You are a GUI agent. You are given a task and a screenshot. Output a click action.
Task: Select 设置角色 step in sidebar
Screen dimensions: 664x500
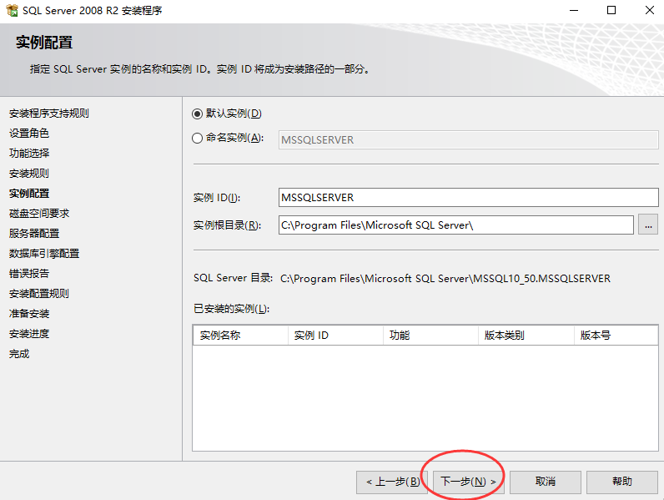click(29, 133)
